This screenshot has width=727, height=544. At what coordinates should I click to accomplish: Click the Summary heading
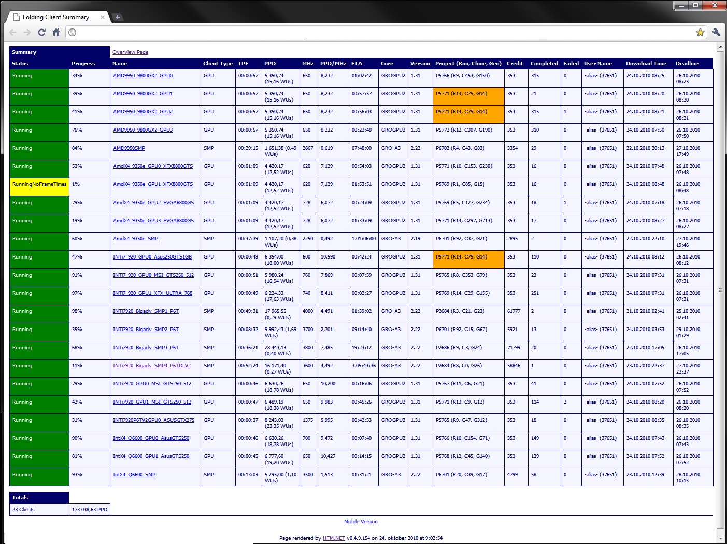[x=24, y=52]
